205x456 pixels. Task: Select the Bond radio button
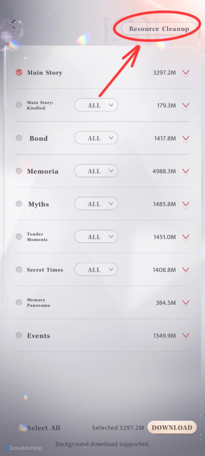pyautogui.click(x=19, y=138)
